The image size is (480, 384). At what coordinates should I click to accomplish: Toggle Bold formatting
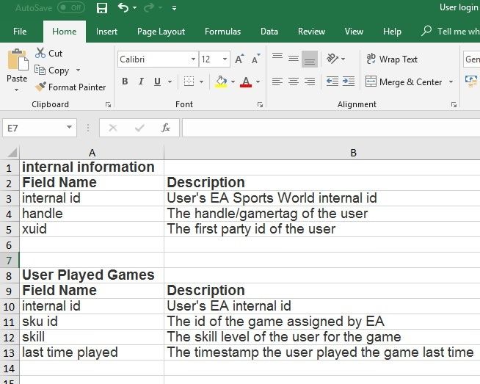coord(125,81)
